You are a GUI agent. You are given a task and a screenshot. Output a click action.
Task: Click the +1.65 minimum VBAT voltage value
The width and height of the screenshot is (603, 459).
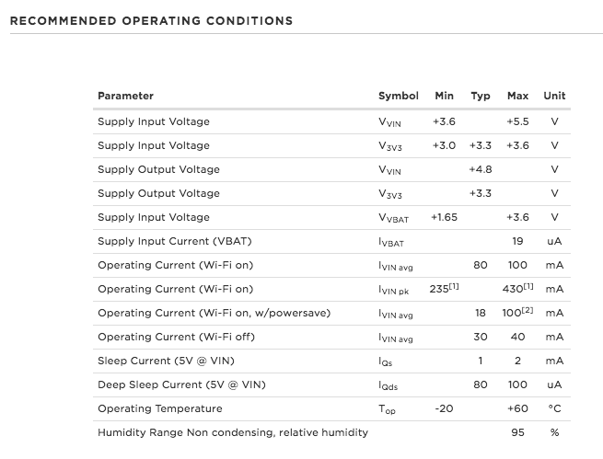point(444,217)
